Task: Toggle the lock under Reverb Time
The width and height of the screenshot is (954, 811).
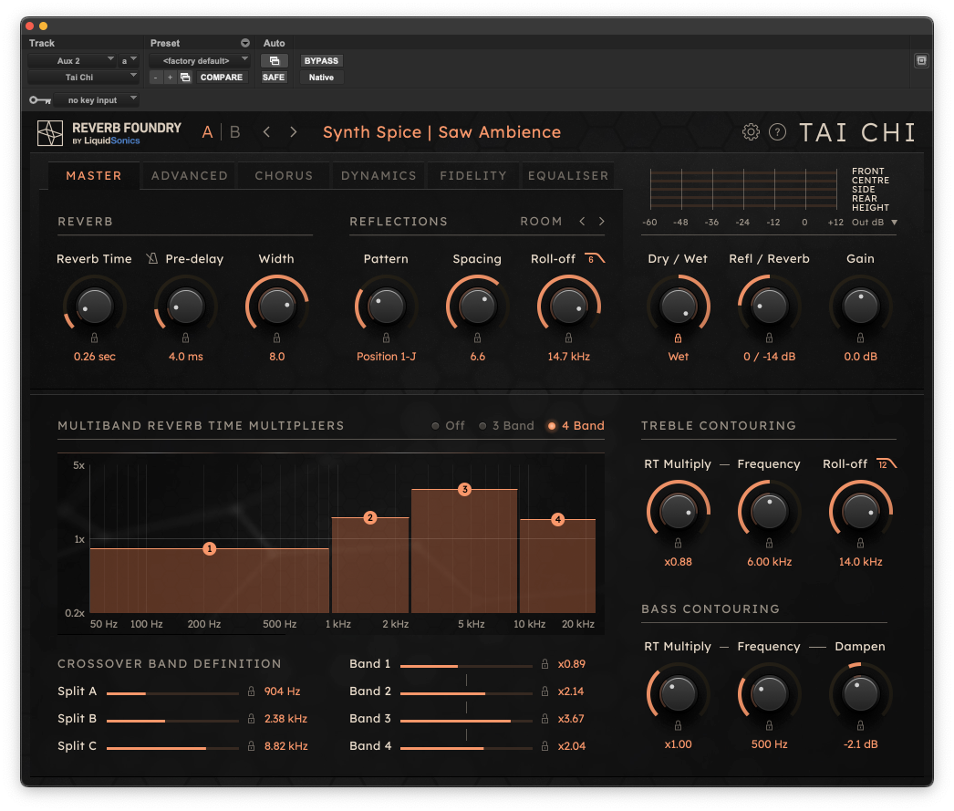Action: coord(94,338)
